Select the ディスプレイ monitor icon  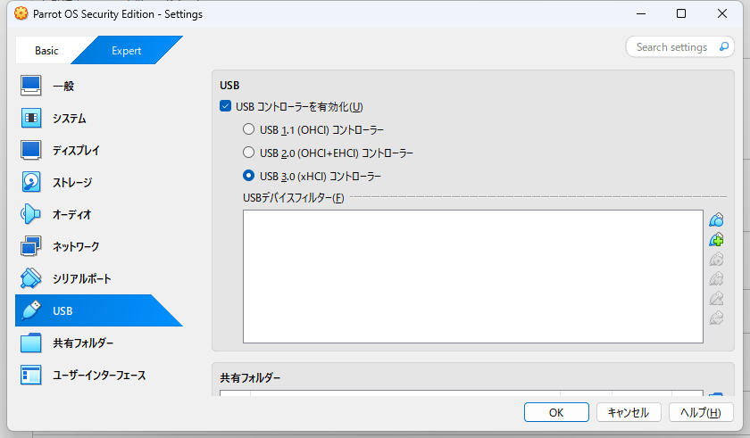click(30, 150)
